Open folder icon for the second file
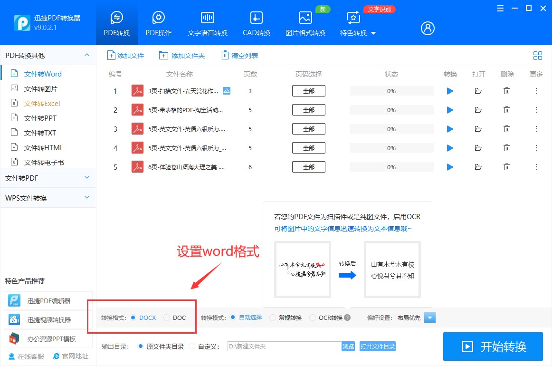 [x=479, y=109]
